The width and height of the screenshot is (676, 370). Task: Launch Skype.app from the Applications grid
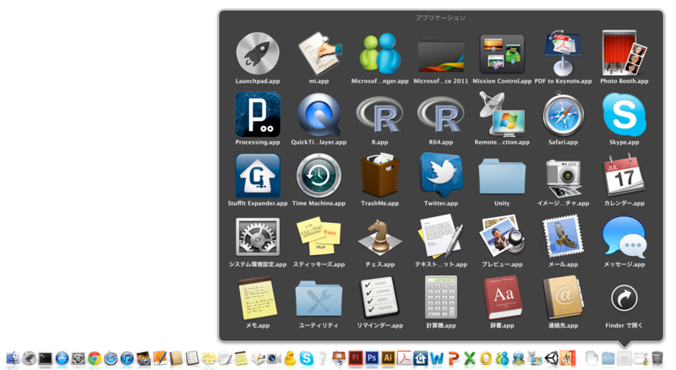624,115
